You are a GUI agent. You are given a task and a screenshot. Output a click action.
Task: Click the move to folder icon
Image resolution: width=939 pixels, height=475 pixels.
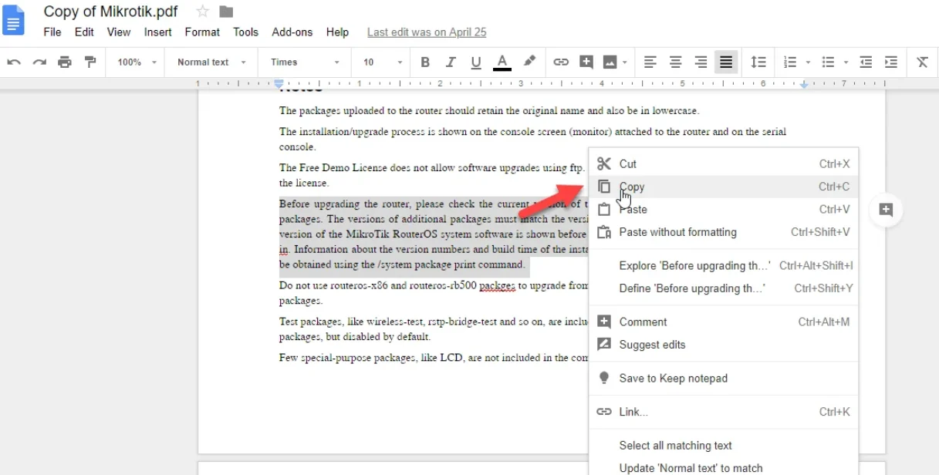pyautogui.click(x=226, y=12)
